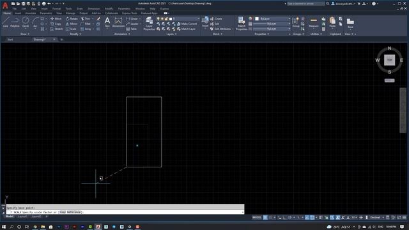Activate the Move command
The image size is (409, 230).
coord(56,19)
